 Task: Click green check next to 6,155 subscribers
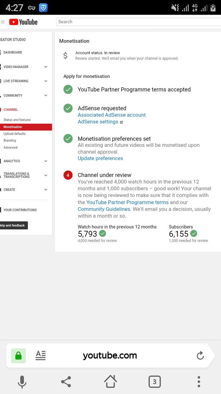click(194, 233)
